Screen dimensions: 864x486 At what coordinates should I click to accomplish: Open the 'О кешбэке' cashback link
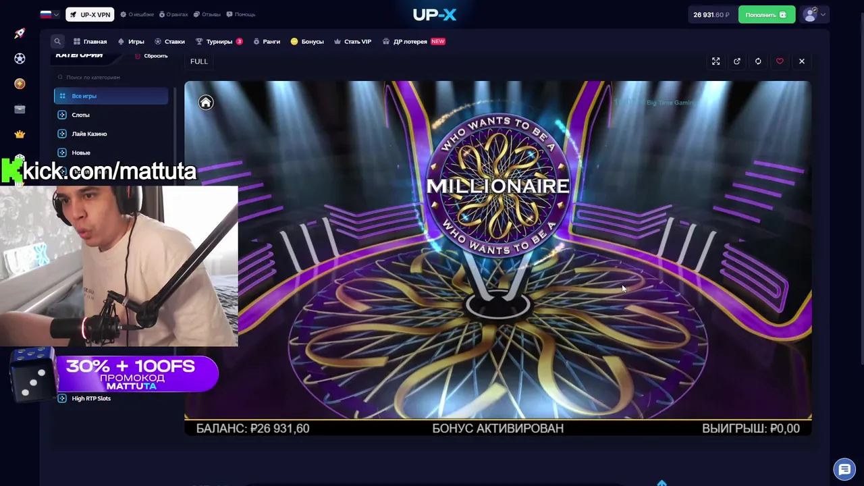(137, 14)
